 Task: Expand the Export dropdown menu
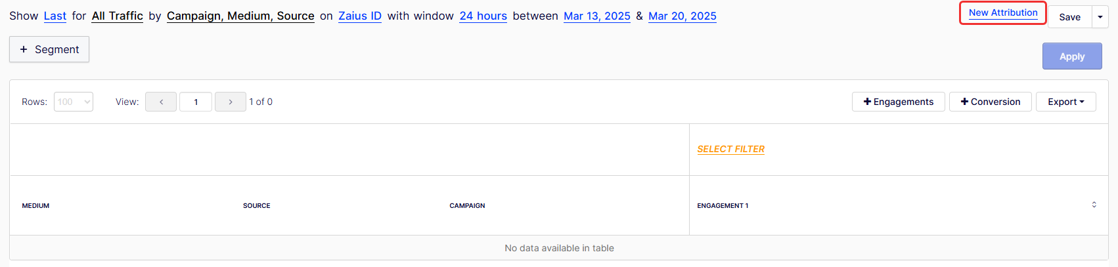(1065, 102)
